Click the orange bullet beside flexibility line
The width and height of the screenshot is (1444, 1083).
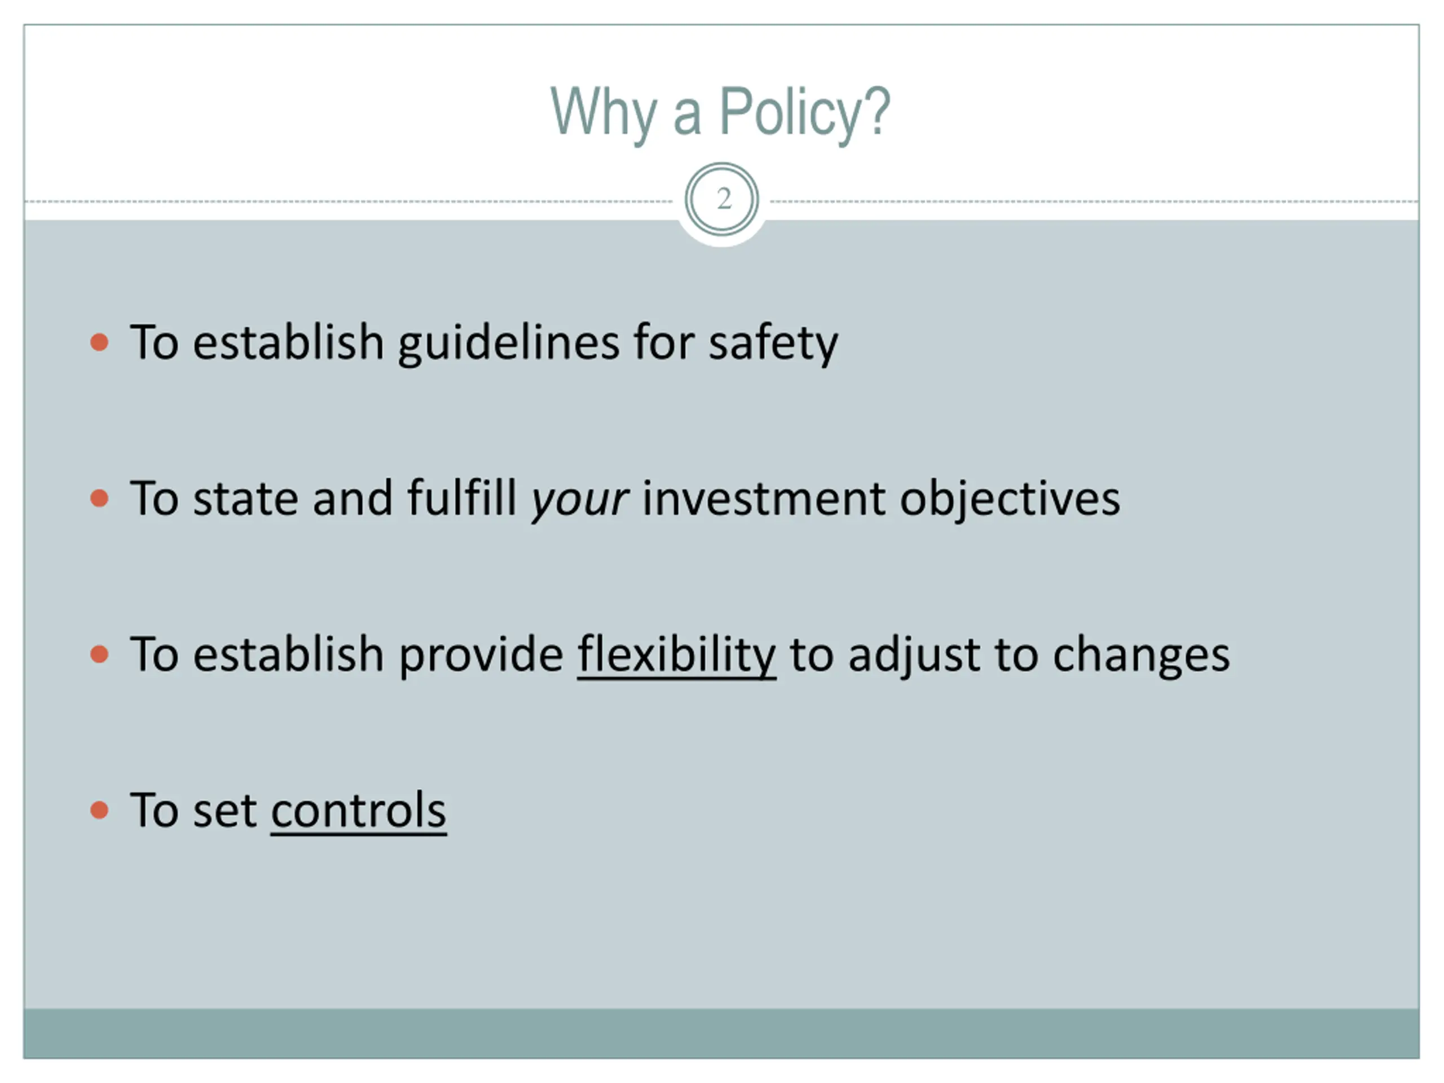click(99, 653)
